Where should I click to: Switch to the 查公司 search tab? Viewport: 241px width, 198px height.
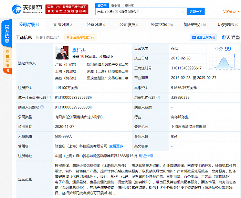(x=102, y=6)
